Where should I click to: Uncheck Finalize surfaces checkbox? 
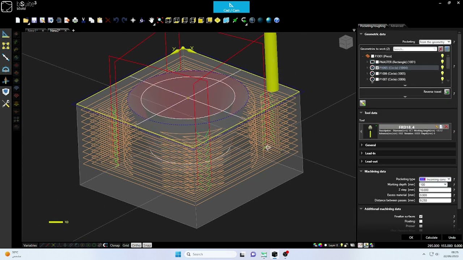click(x=421, y=216)
